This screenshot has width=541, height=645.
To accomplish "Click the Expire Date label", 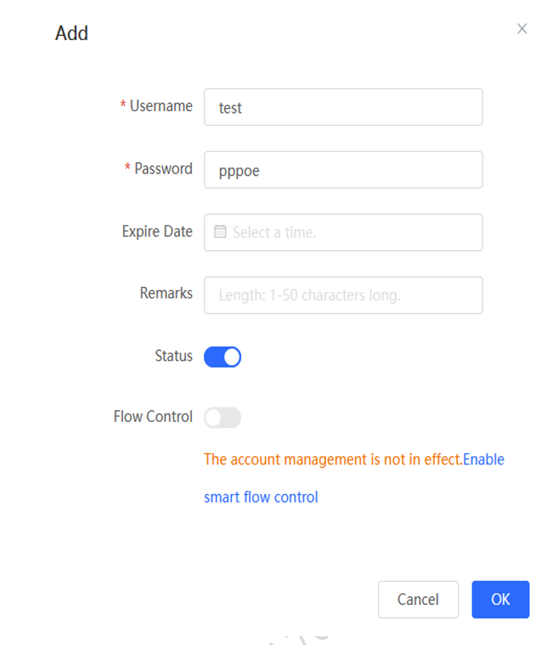I will click(x=157, y=232).
